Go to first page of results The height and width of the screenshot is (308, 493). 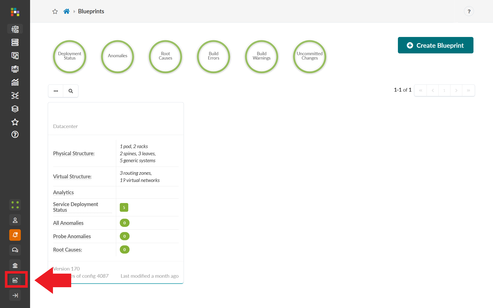pyautogui.click(x=421, y=90)
